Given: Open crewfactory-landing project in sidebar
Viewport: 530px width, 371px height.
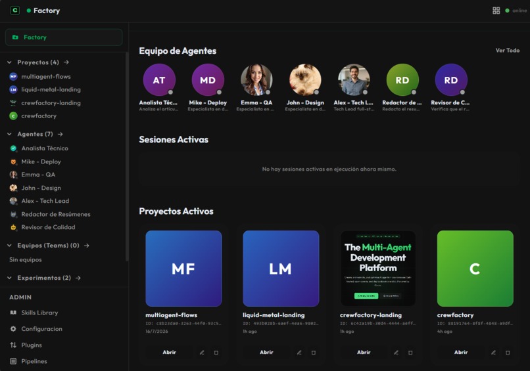Looking at the screenshot, I should point(51,102).
